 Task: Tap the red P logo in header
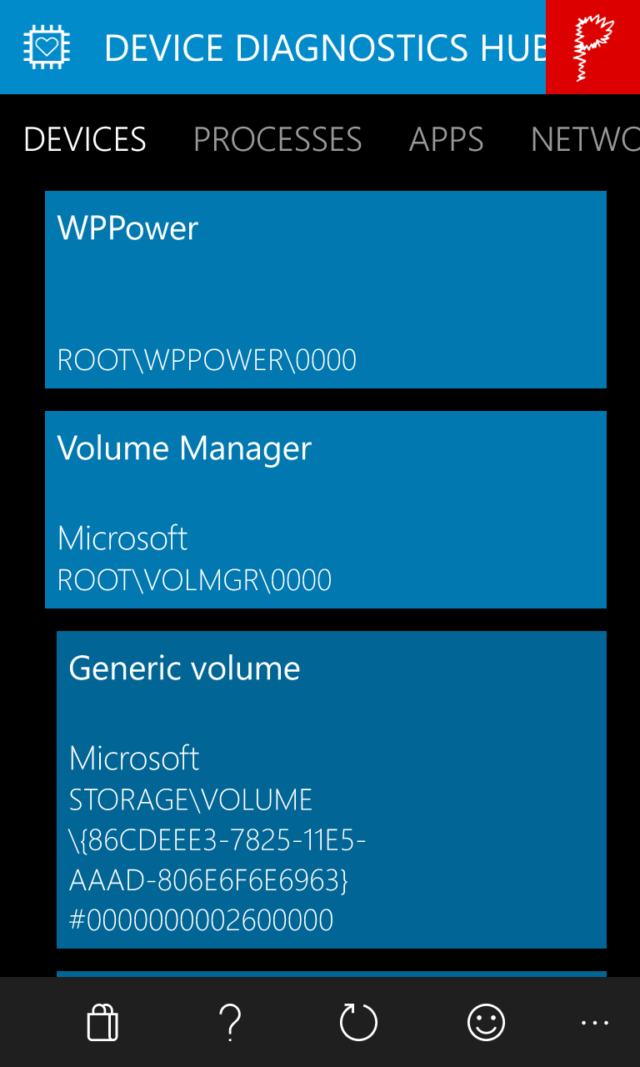tap(592, 47)
